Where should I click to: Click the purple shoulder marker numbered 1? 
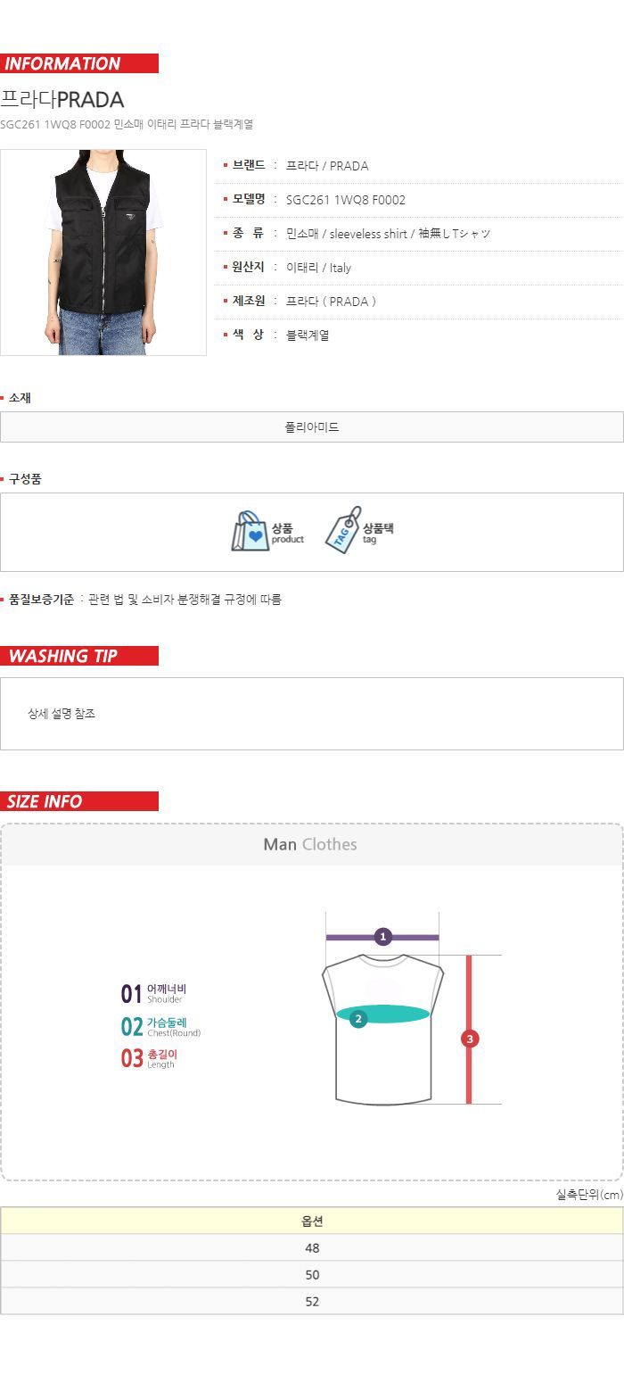[x=383, y=937]
